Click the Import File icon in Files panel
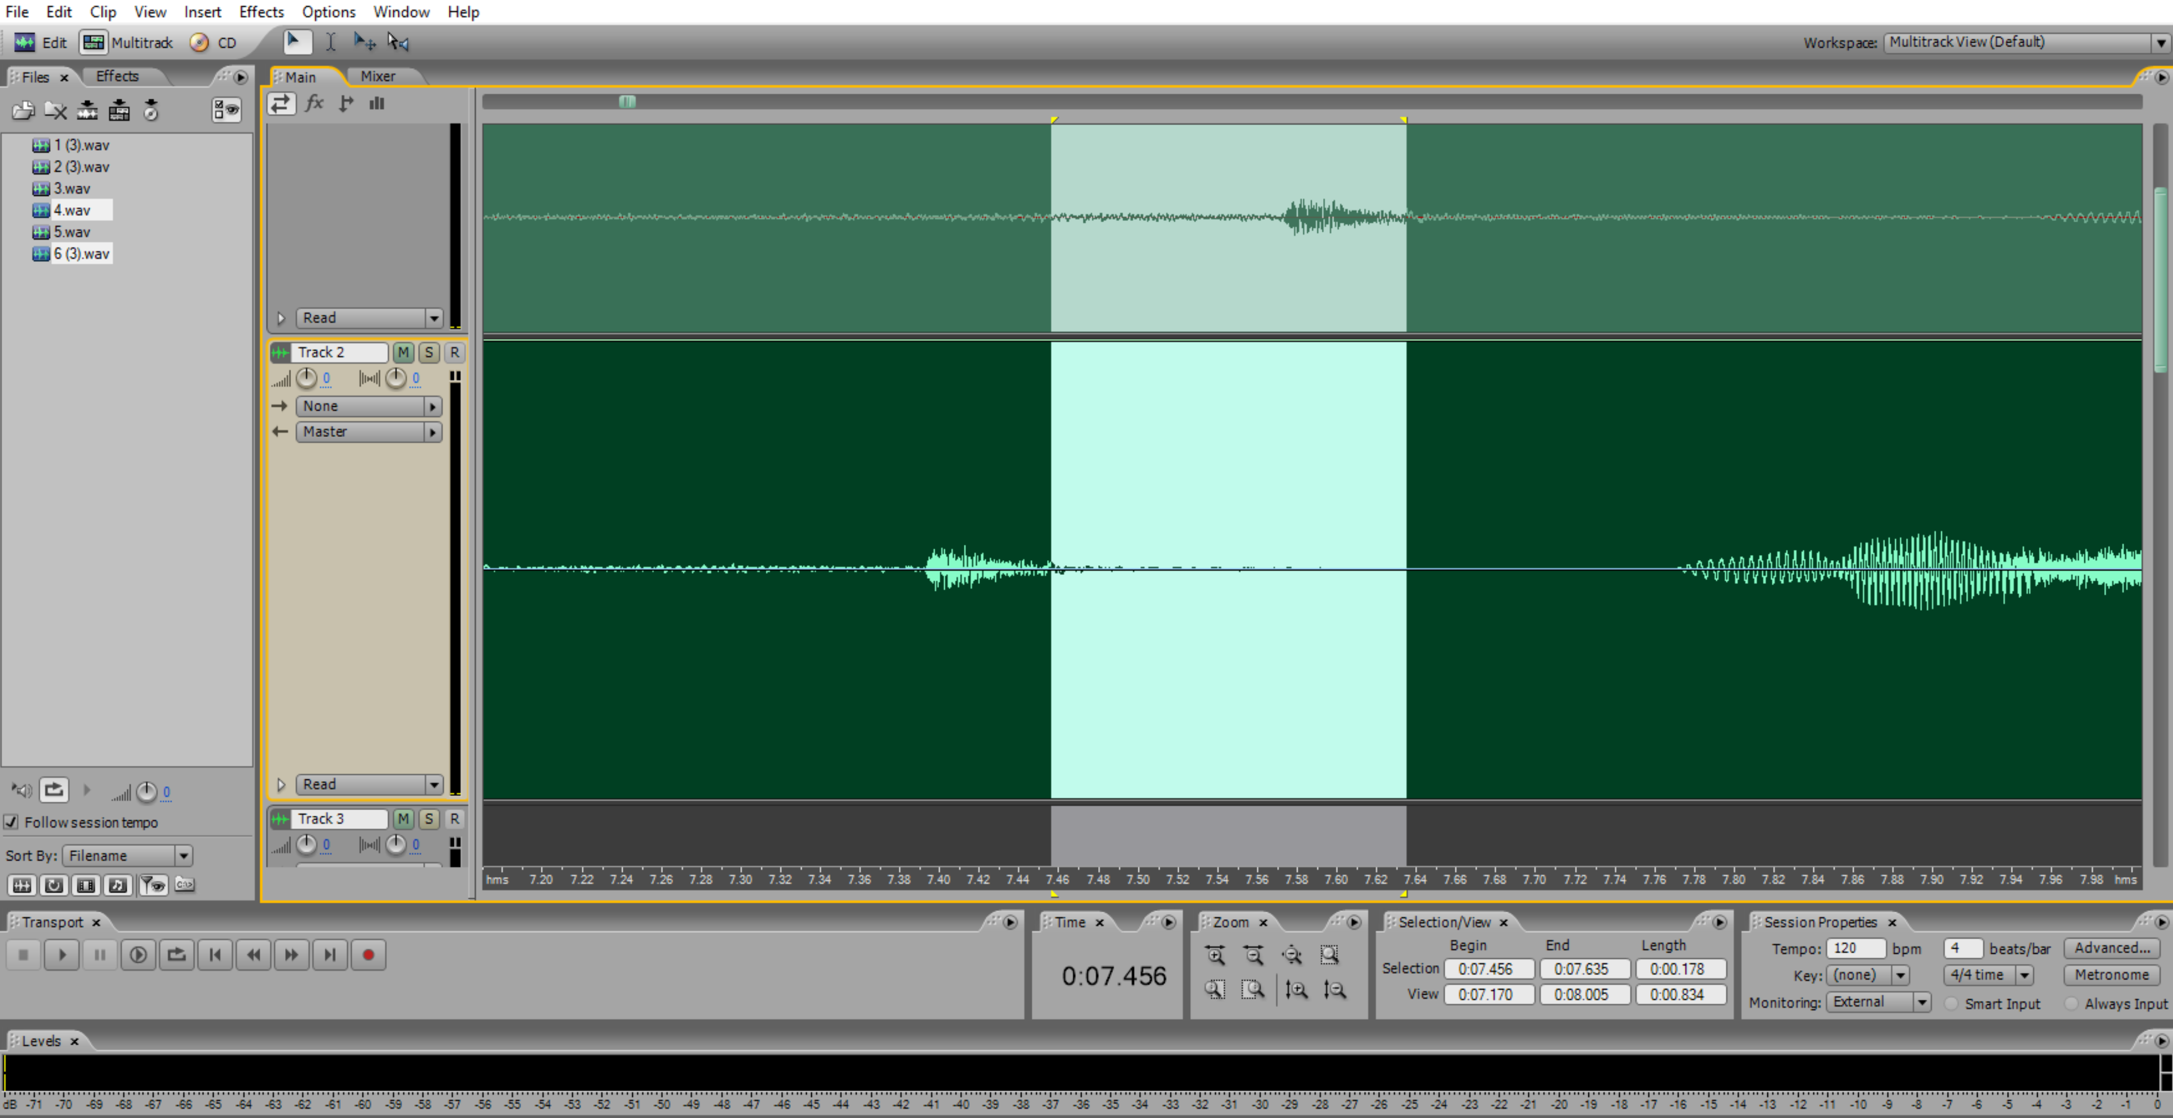Viewport: 2173px width, 1118px height. [23, 110]
